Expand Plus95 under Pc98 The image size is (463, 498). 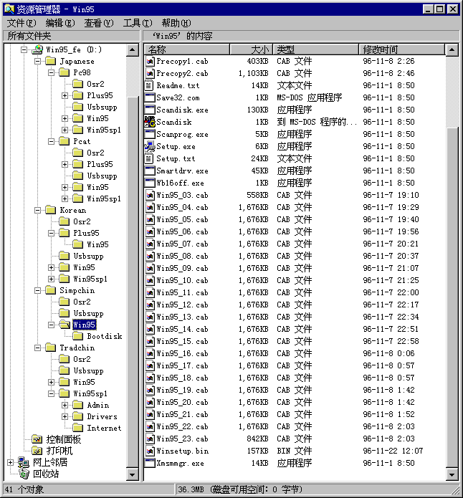[65, 95]
